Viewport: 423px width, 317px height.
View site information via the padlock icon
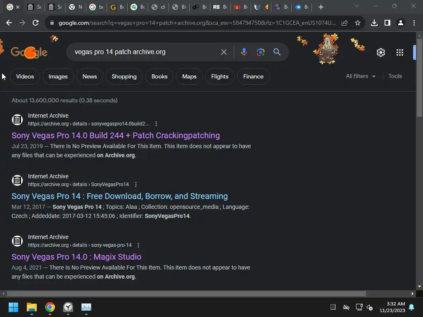[x=52, y=23]
